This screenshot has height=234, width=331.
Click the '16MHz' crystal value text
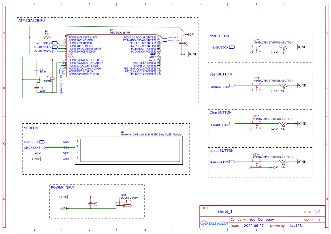pyautogui.click(x=48, y=81)
